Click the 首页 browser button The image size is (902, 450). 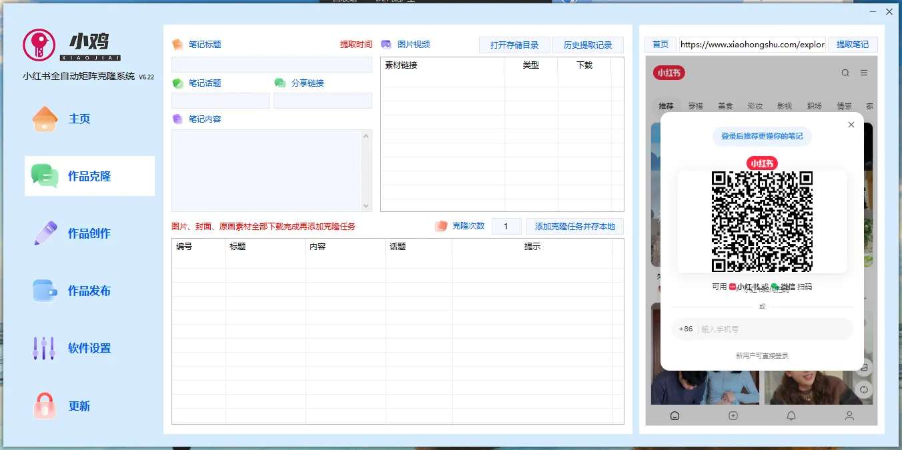point(660,45)
